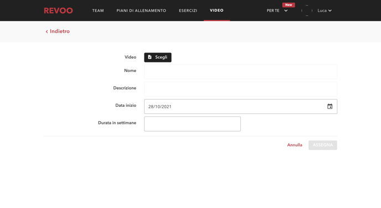This screenshot has width=381, height=208.
Task: Click the REVOO logo
Action: 58,11
